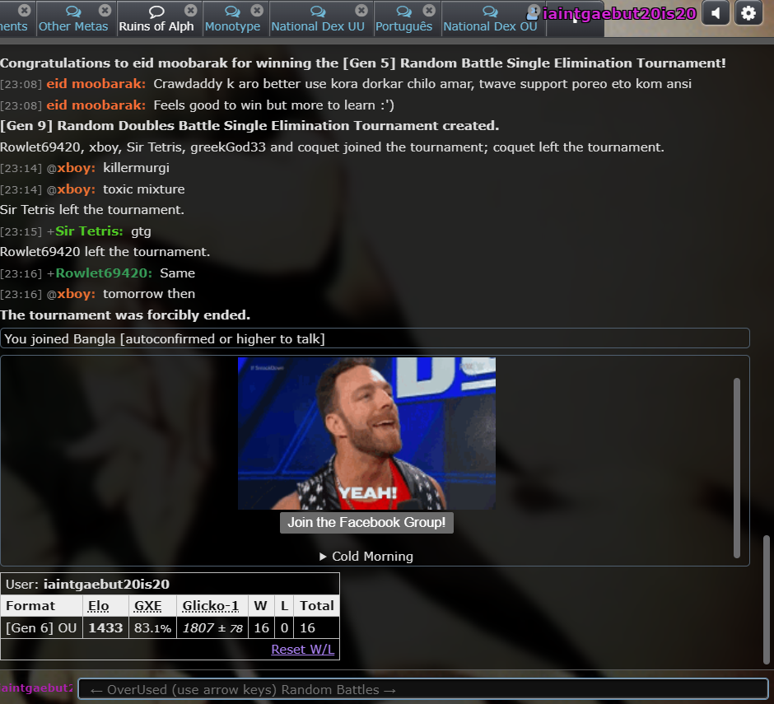Focus the chat message input box
Image resolution: width=774 pixels, height=704 pixels.
pyautogui.click(x=423, y=689)
